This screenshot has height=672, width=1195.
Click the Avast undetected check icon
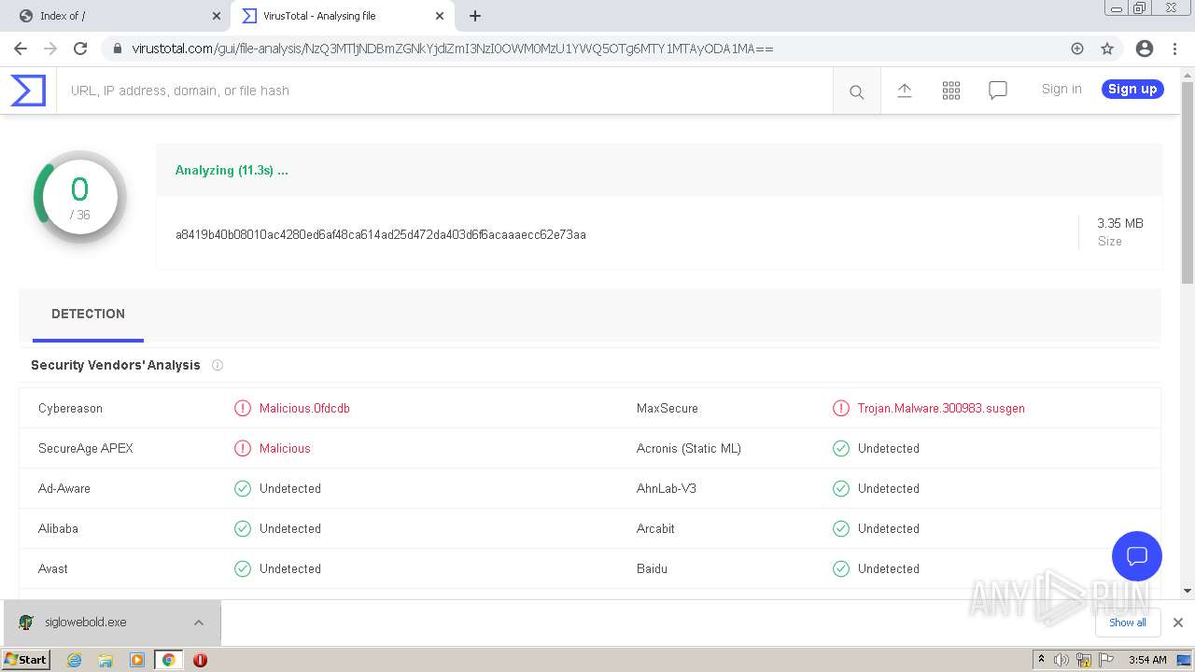(x=243, y=568)
